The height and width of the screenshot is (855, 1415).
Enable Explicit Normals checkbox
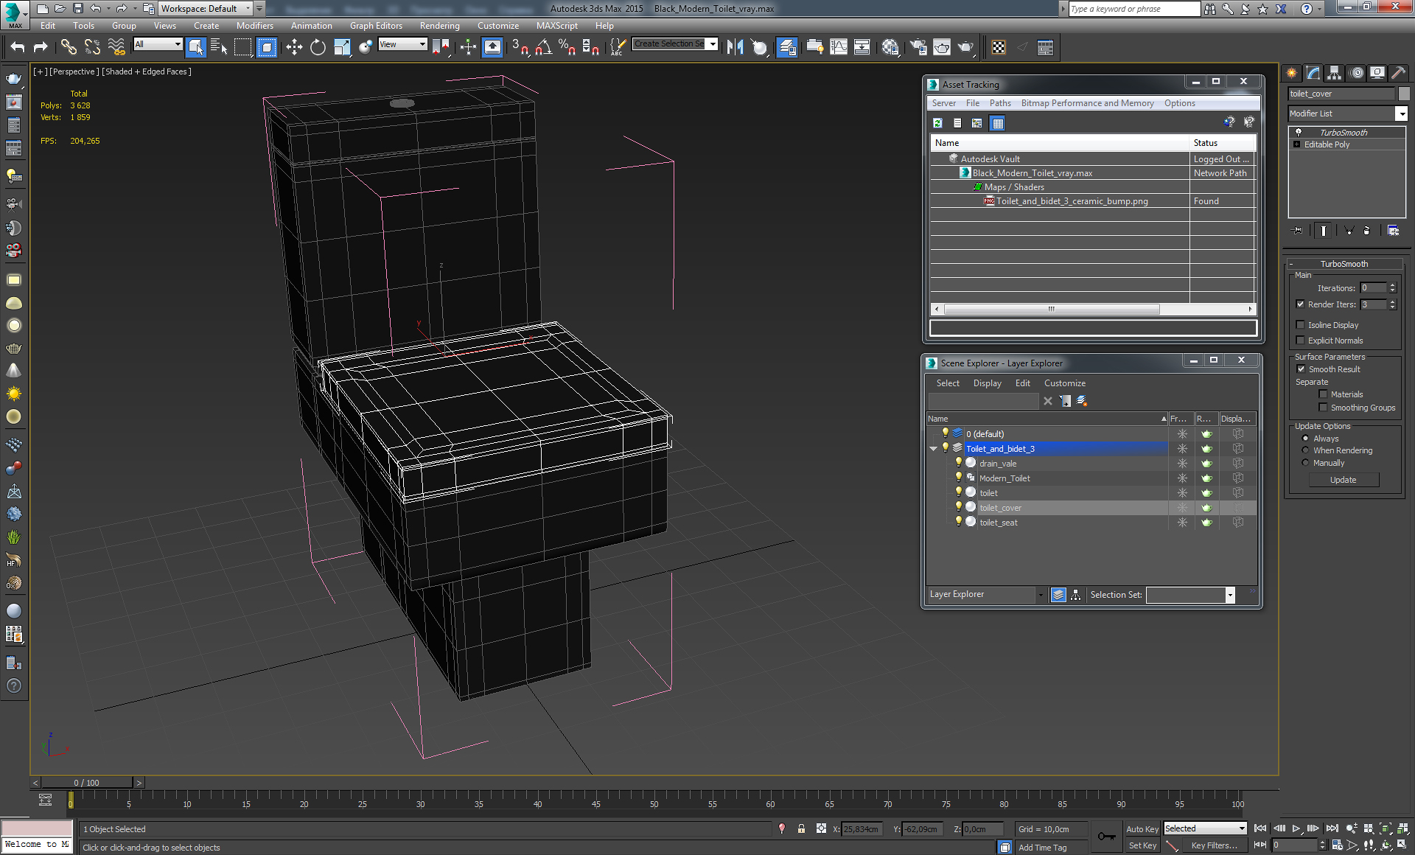pyautogui.click(x=1301, y=341)
